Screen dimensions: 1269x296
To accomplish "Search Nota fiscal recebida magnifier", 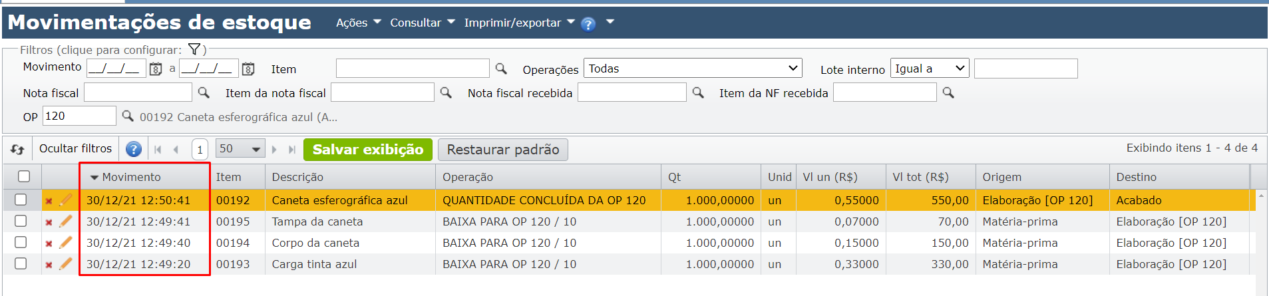I will (x=698, y=92).
